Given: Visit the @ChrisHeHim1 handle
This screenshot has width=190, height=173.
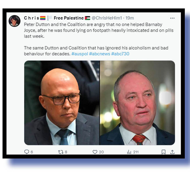Looking at the screenshot, I should (107, 18).
